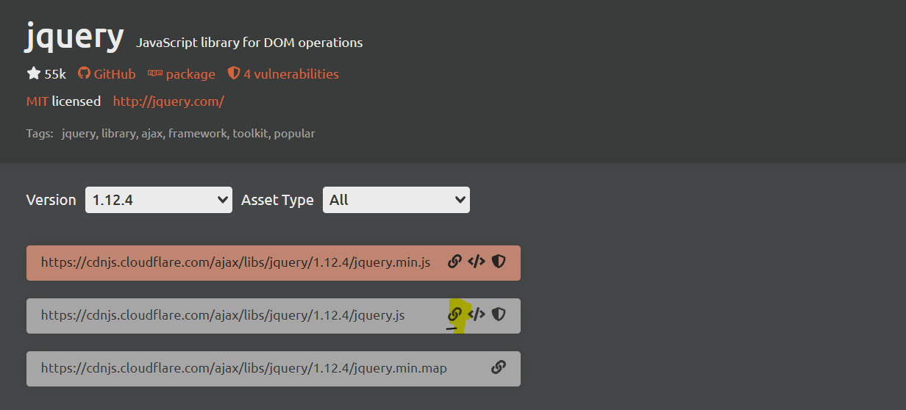Screen dimensions: 906x410
Task: Click the npm package icon
Action: pyautogui.click(x=154, y=73)
